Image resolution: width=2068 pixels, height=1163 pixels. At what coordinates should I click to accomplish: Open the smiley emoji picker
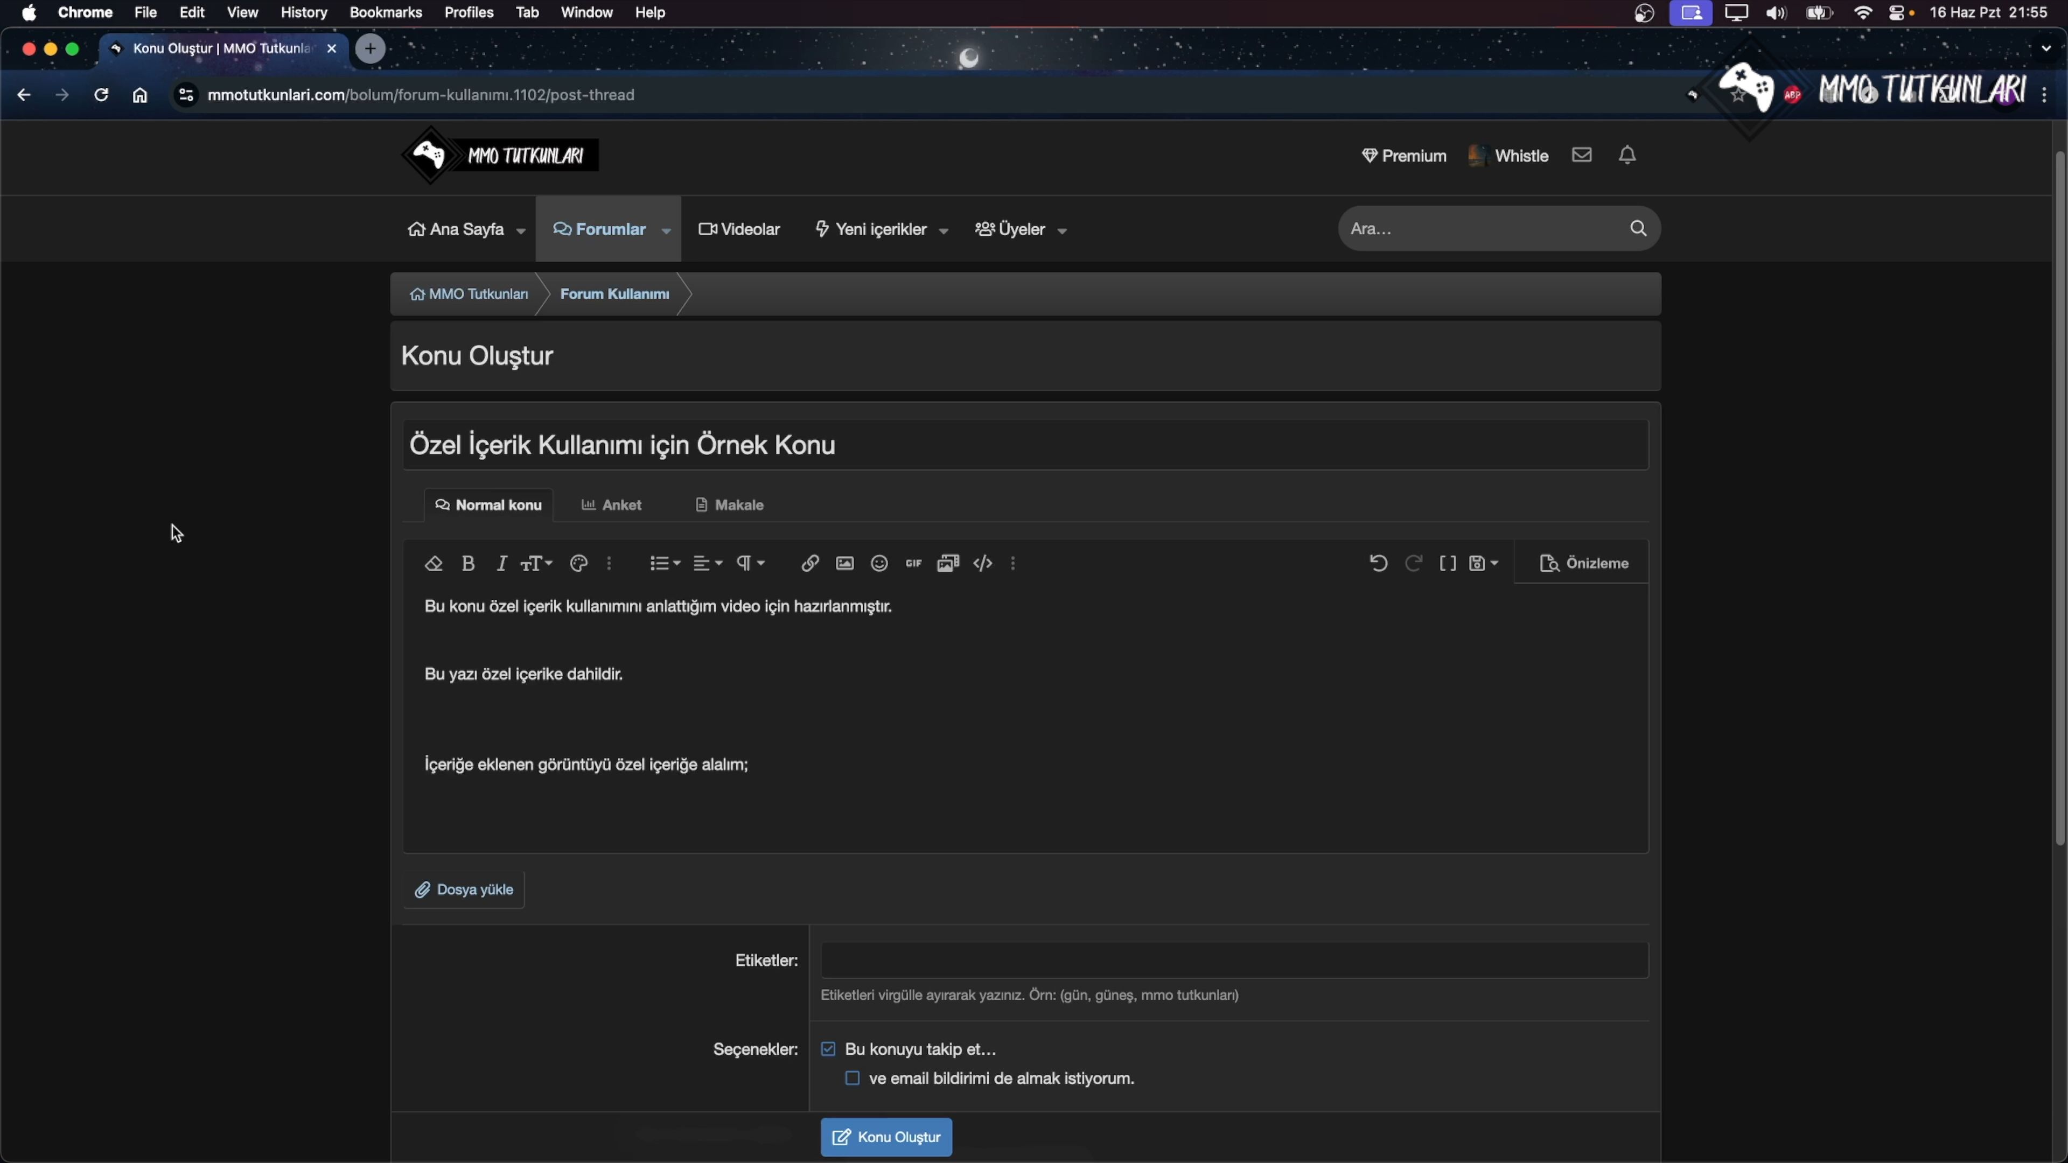[880, 563]
